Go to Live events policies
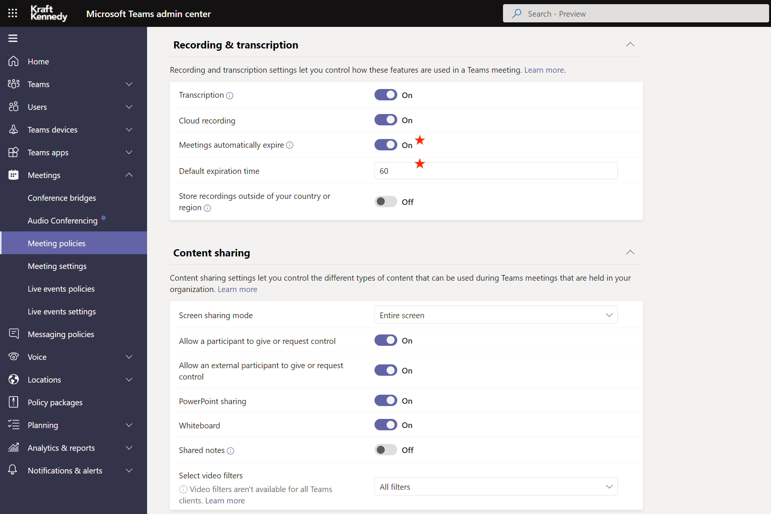This screenshot has height=514, width=771. 61,289
